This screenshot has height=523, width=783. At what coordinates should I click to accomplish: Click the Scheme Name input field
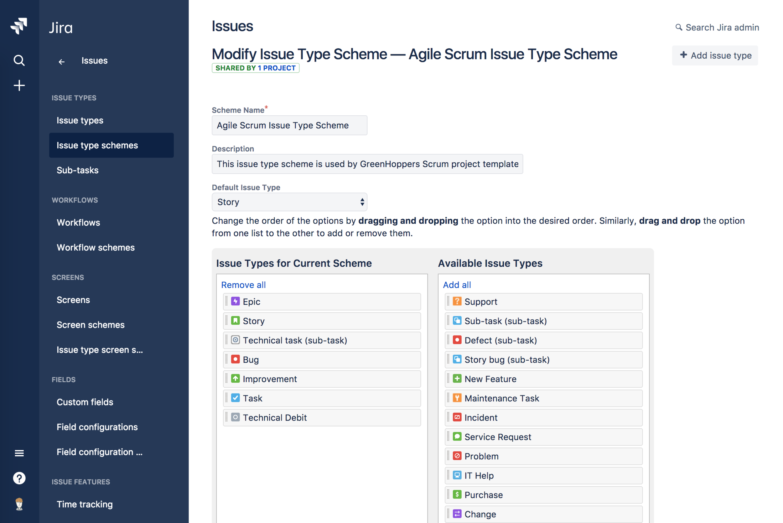coord(289,125)
